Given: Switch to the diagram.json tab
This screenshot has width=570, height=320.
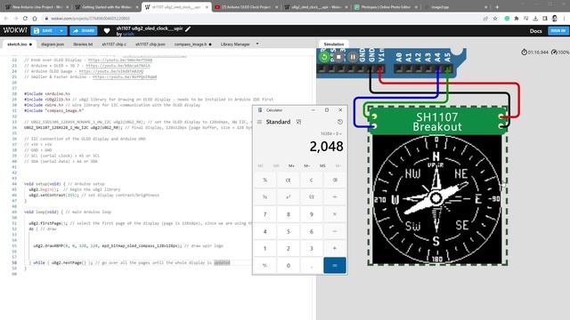Looking at the screenshot, I should 53,44.
